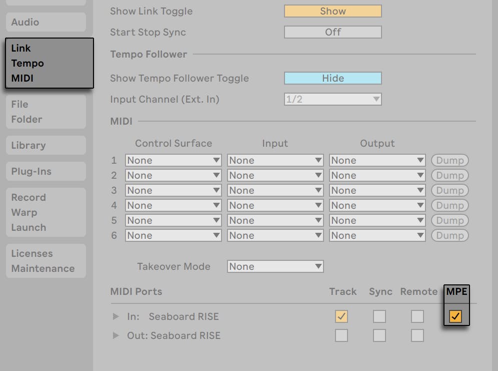Open the Input Channel selector
This screenshot has height=371, width=498.
(332, 99)
